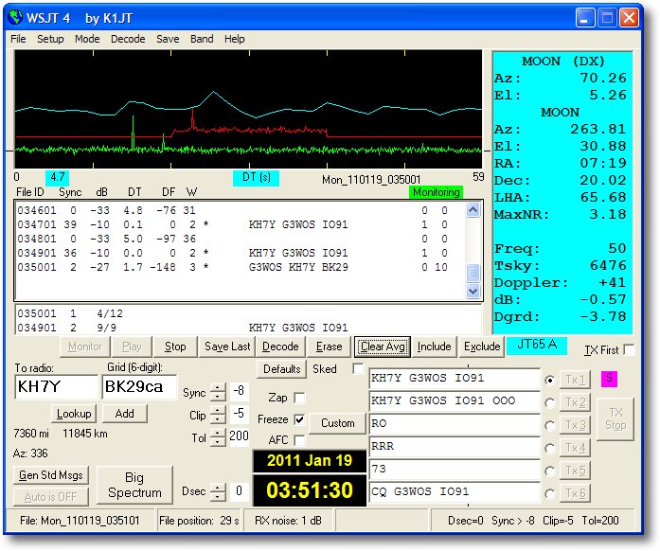Click the Play button
This screenshot has height=551, width=660.
[132, 347]
